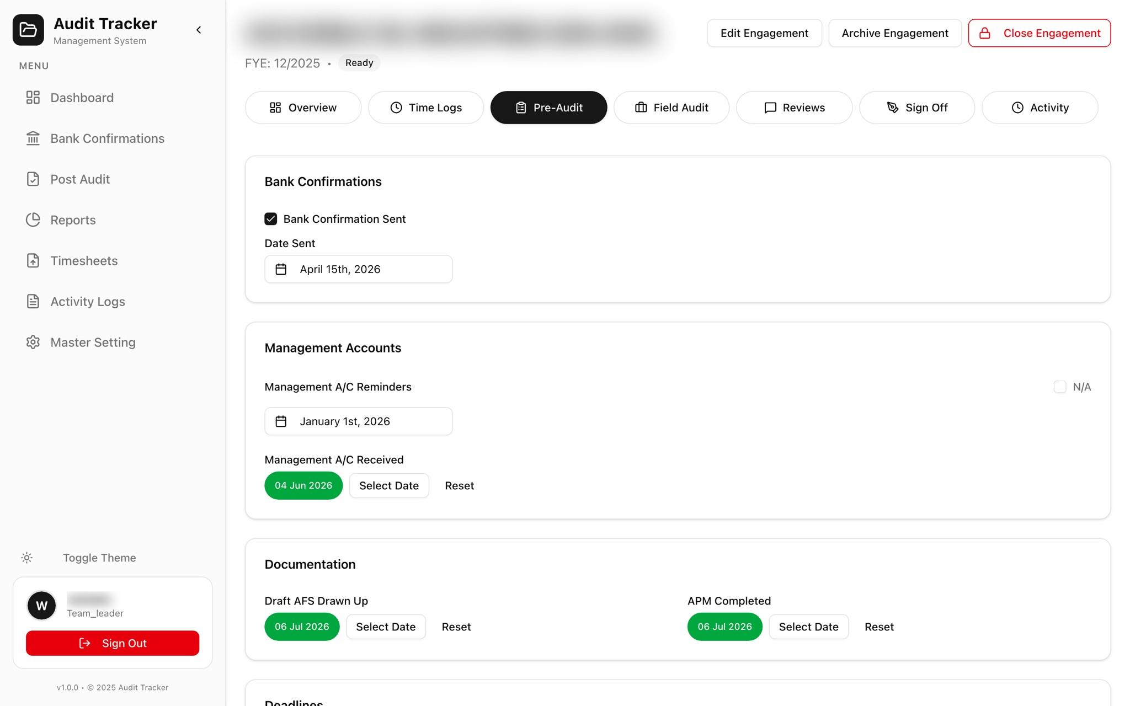Click the Audit Tracker folder logo icon
The image size is (1130, 706).
pyautogui.click(x=28, y=30)
